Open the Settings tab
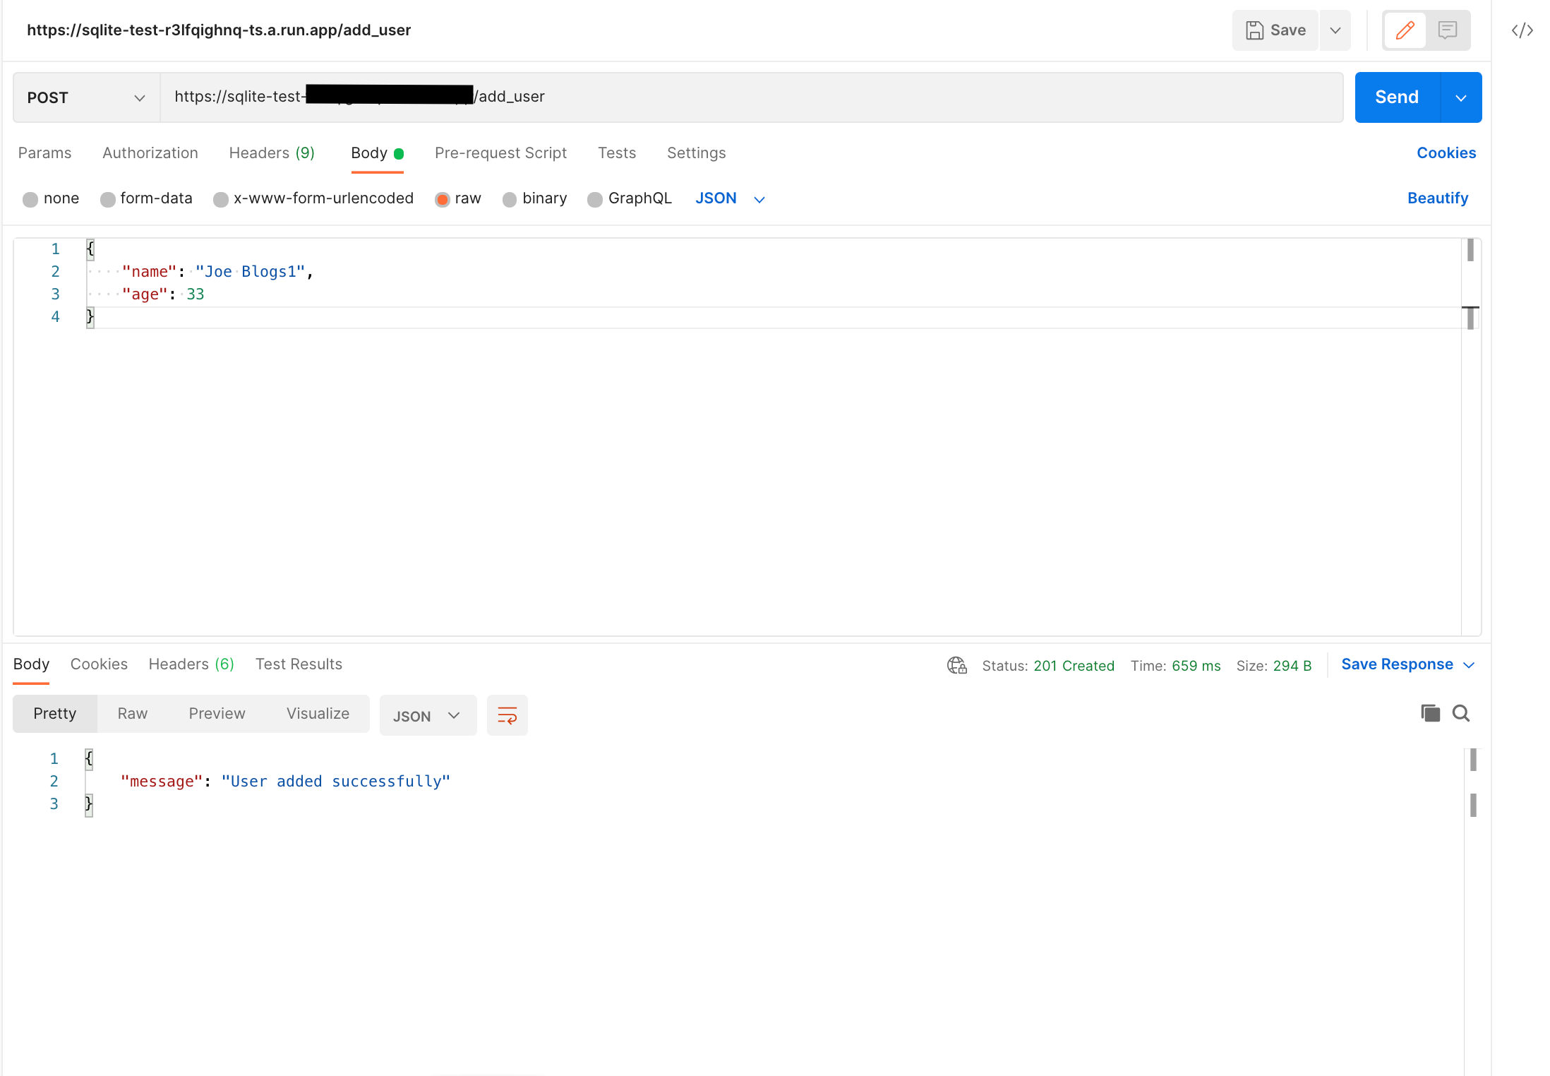This screenshot has height=1076, width=1550. point(696,153)
